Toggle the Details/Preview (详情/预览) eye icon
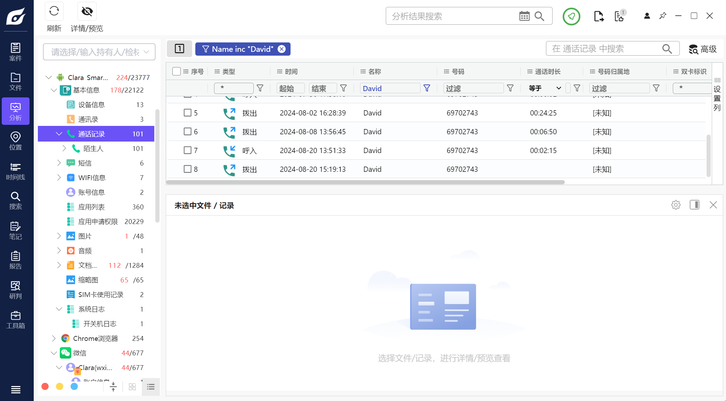Screen dimensions: 726x401 (87, 11)
